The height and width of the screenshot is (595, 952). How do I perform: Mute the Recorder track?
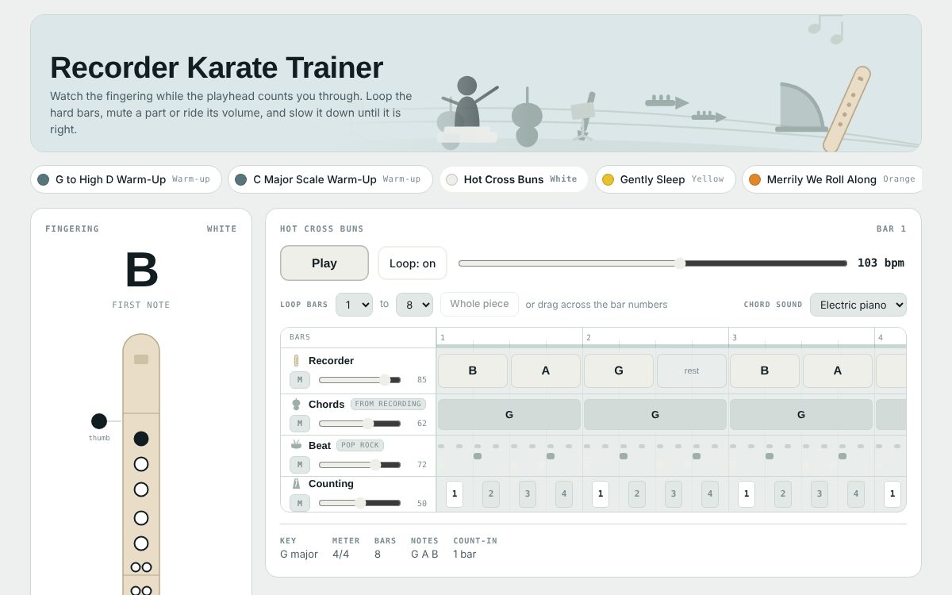pyautogui.click(x=300, y=380)
